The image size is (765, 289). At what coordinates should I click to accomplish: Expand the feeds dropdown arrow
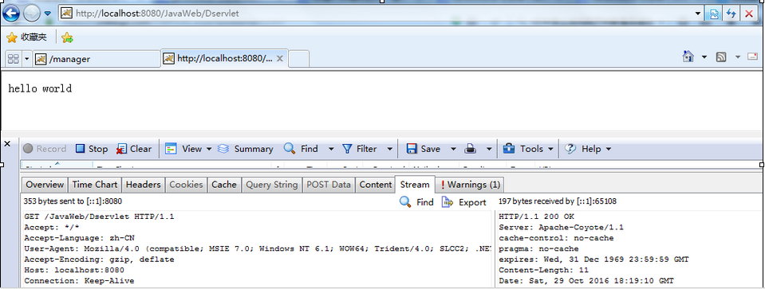click(x=737, y=57)
